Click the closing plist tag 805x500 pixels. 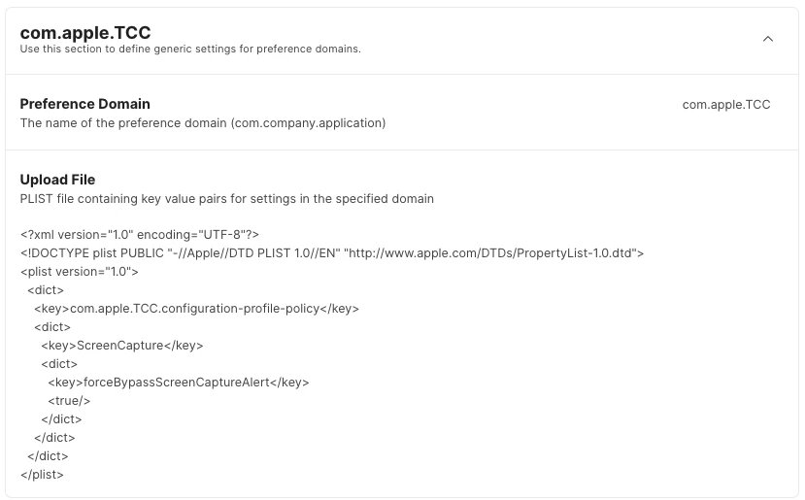[x=42, y=475]
